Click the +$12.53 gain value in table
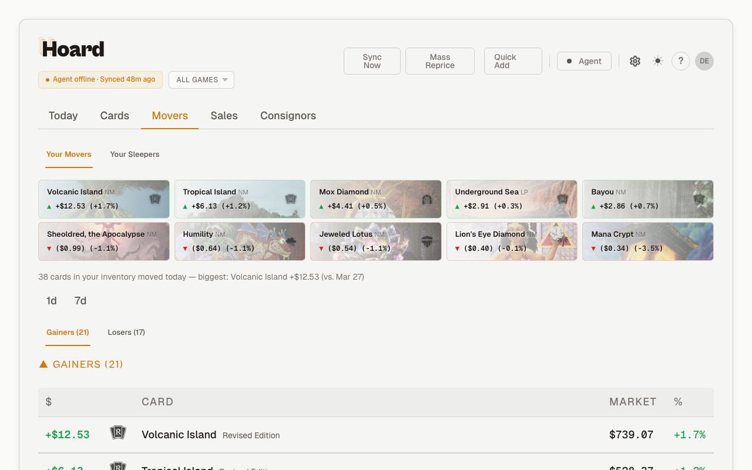The image size is (752, 470). coord(68,435)
